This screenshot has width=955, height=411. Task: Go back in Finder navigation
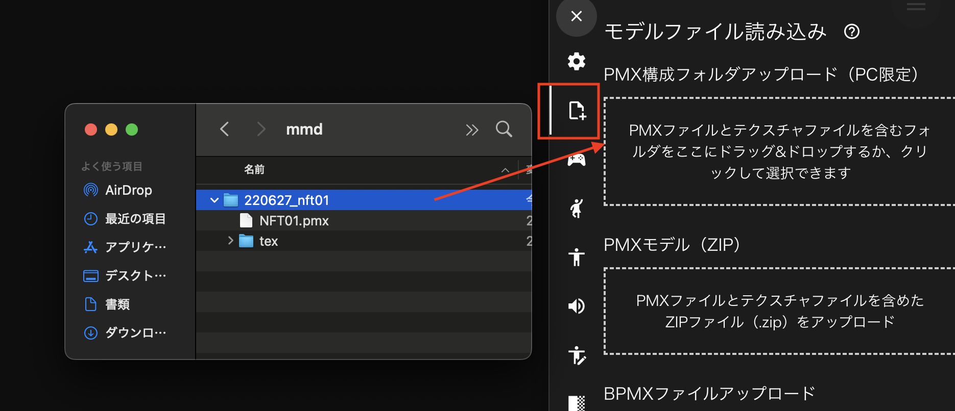224,129
